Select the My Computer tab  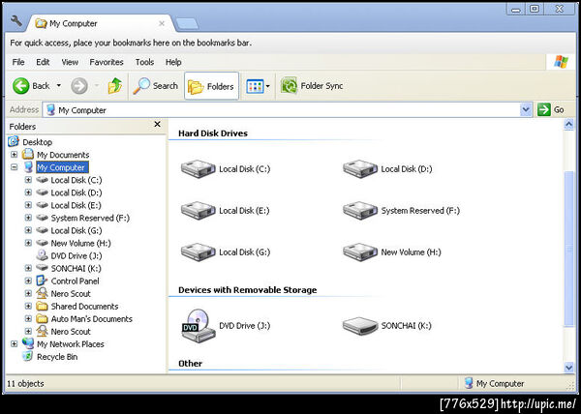98,23
